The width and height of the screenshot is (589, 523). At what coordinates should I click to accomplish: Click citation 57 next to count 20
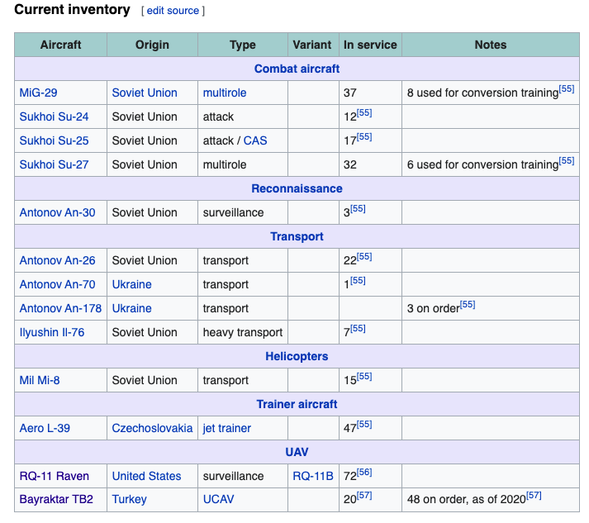(x=364, y=496)
